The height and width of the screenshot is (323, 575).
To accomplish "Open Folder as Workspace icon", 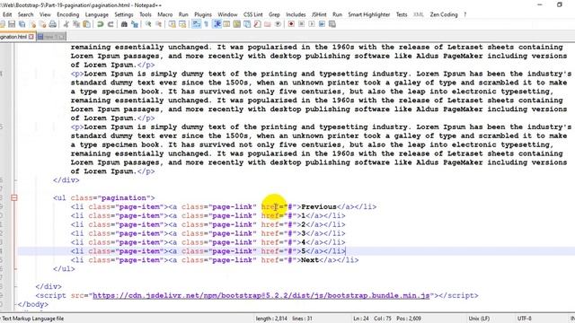I will [x=268, y=24].
